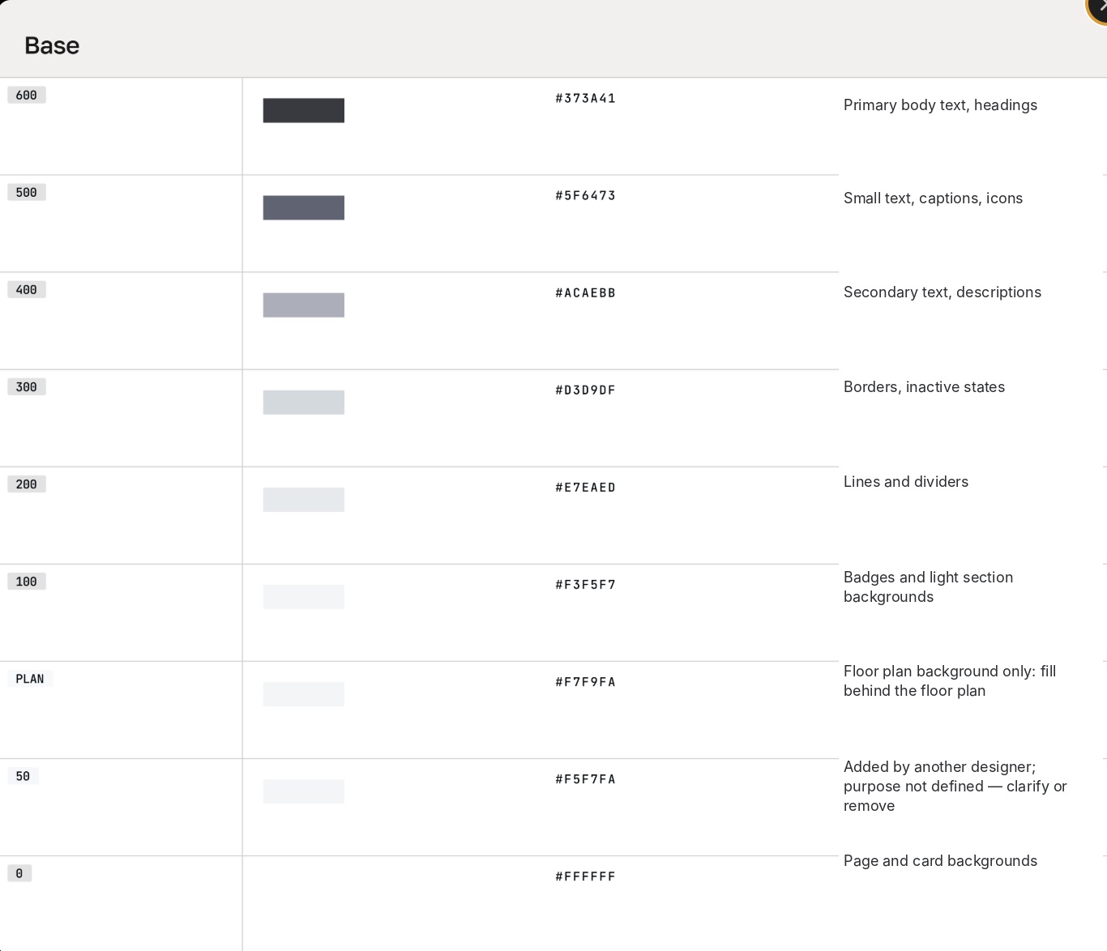Click the hex value #5F6473
The image size is (1107, 951).
click(585, 195)
